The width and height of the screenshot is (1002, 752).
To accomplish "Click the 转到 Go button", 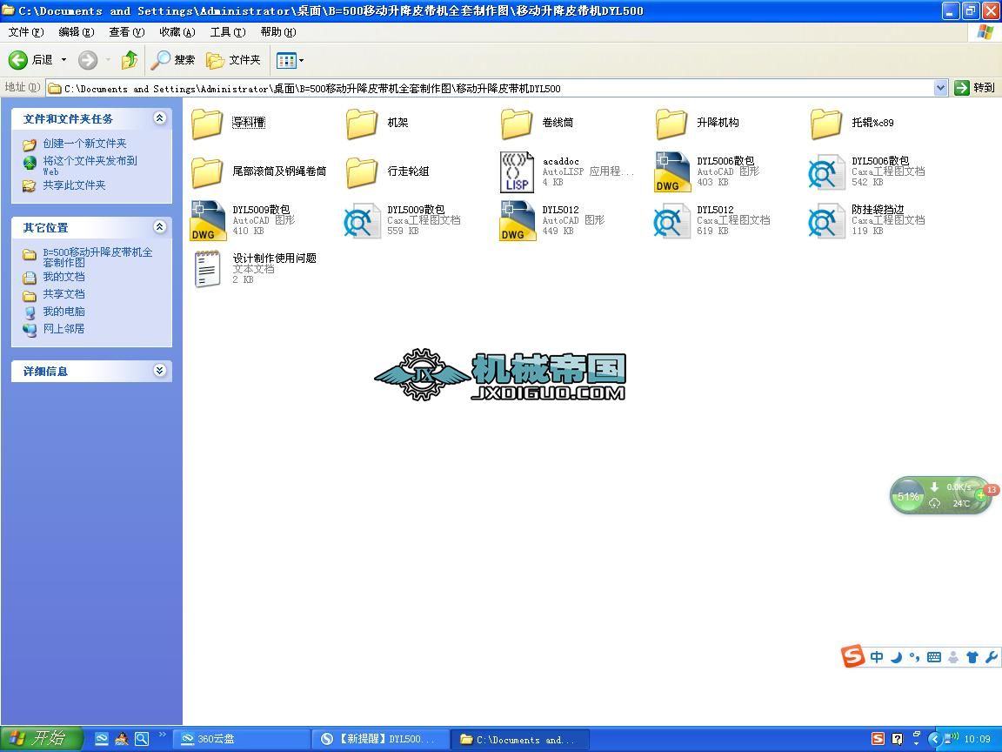I will pyautogui.click(x=974, y=88).
